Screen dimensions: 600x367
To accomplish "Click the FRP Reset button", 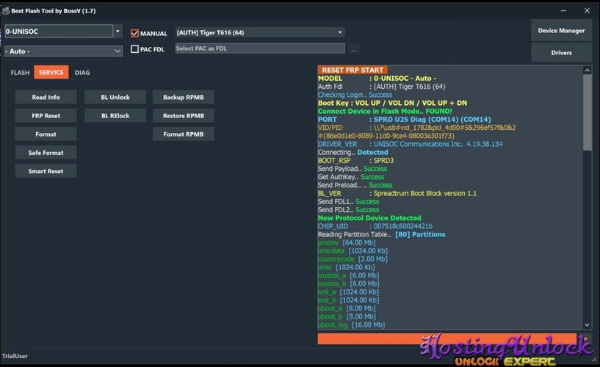I will pos(46,115).
